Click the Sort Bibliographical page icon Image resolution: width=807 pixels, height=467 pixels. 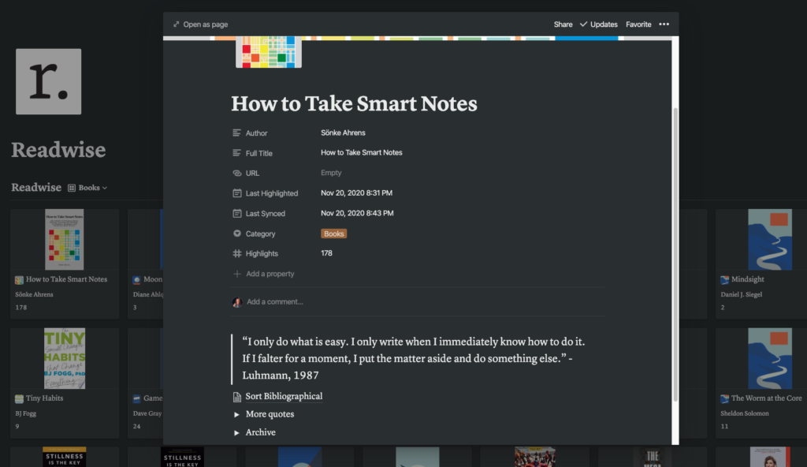coord(236,396)
